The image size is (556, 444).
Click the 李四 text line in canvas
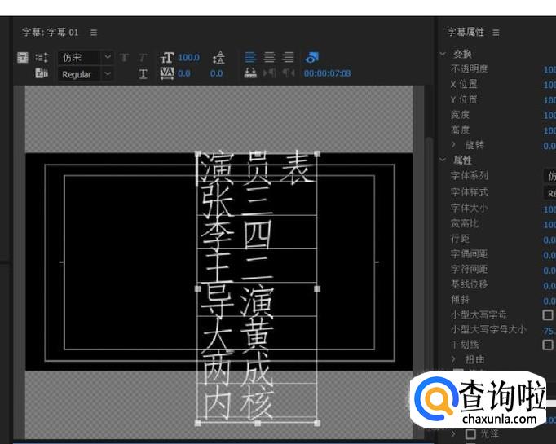click(236, 233)
